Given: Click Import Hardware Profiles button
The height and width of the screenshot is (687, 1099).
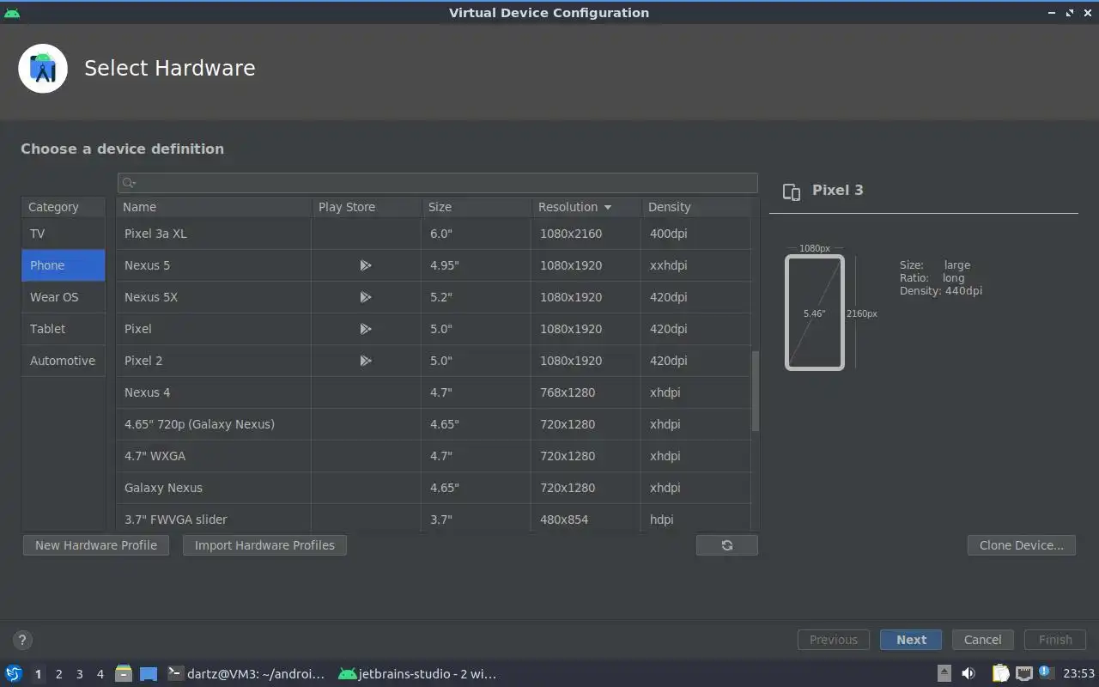Looking at the screenshot, I should [264, 545].
